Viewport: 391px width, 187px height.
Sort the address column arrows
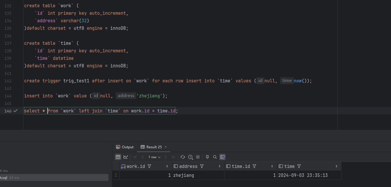coord(220,166)
